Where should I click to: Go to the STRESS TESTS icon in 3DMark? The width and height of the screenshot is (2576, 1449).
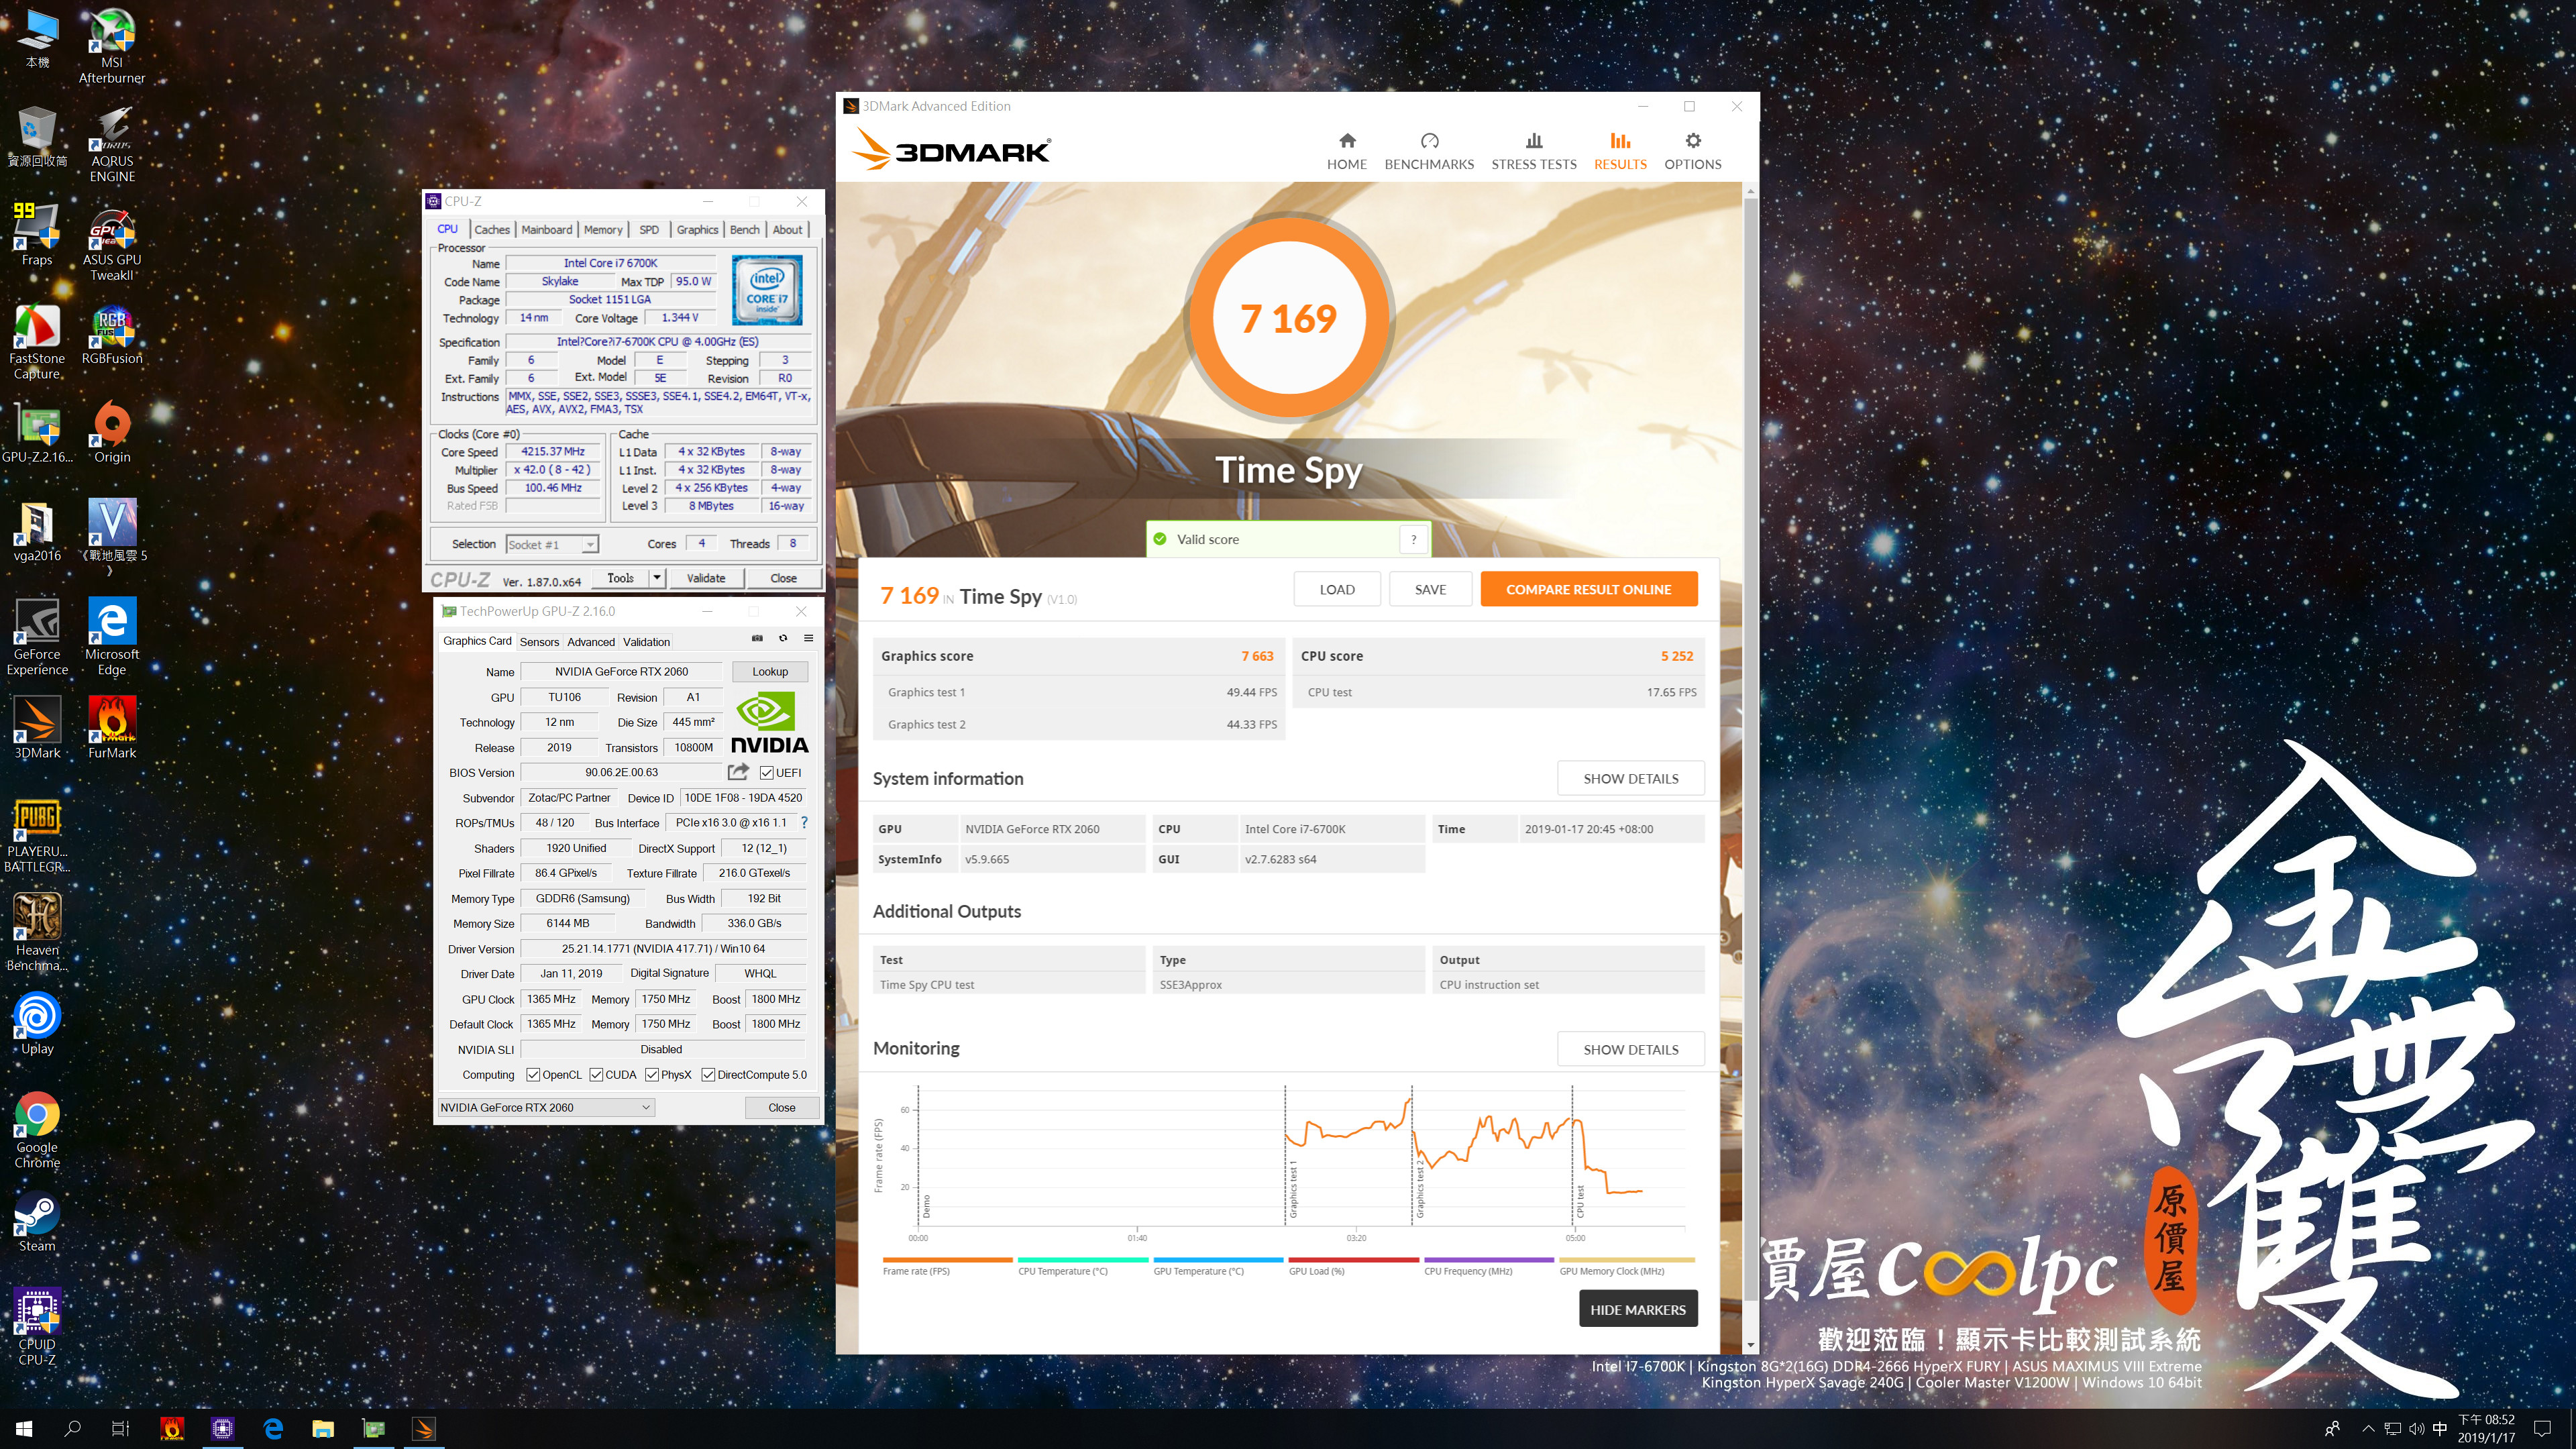(x=1533, y=141)
